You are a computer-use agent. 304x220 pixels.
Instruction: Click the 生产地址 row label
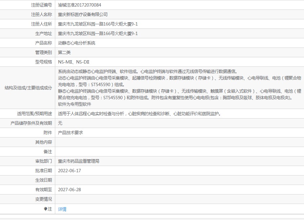pyautogui.click(x=43, y=34)
